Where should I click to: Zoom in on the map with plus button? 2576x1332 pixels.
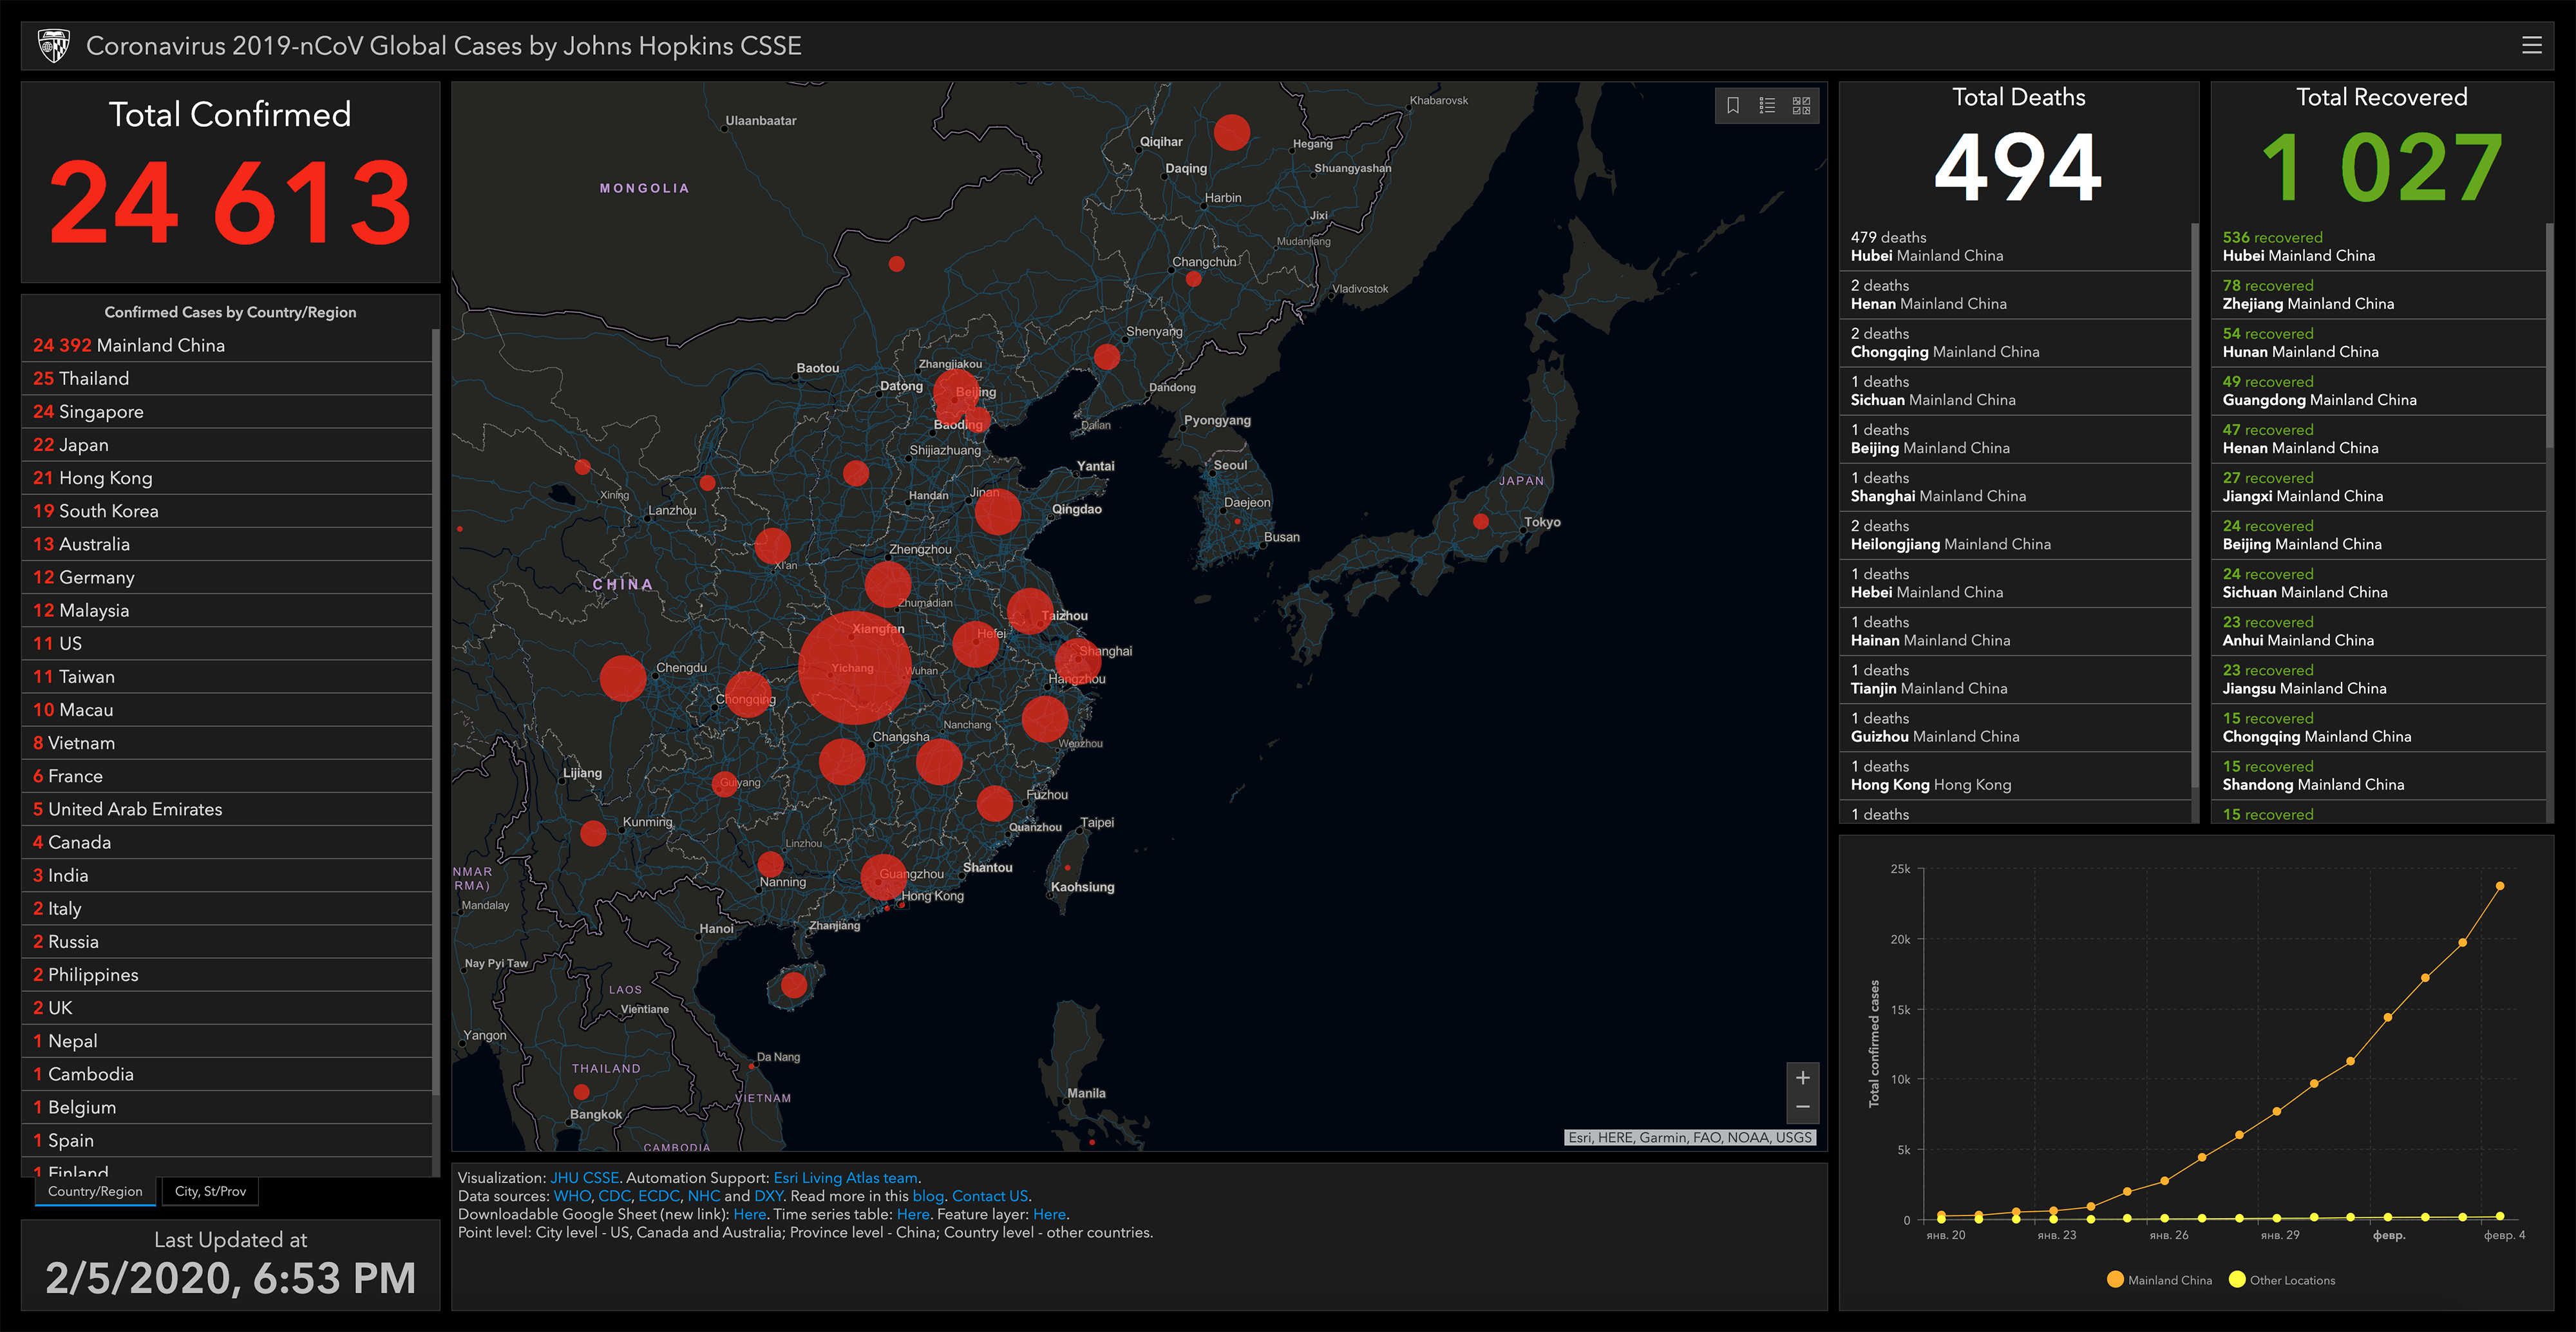tap(1802, 1078)
